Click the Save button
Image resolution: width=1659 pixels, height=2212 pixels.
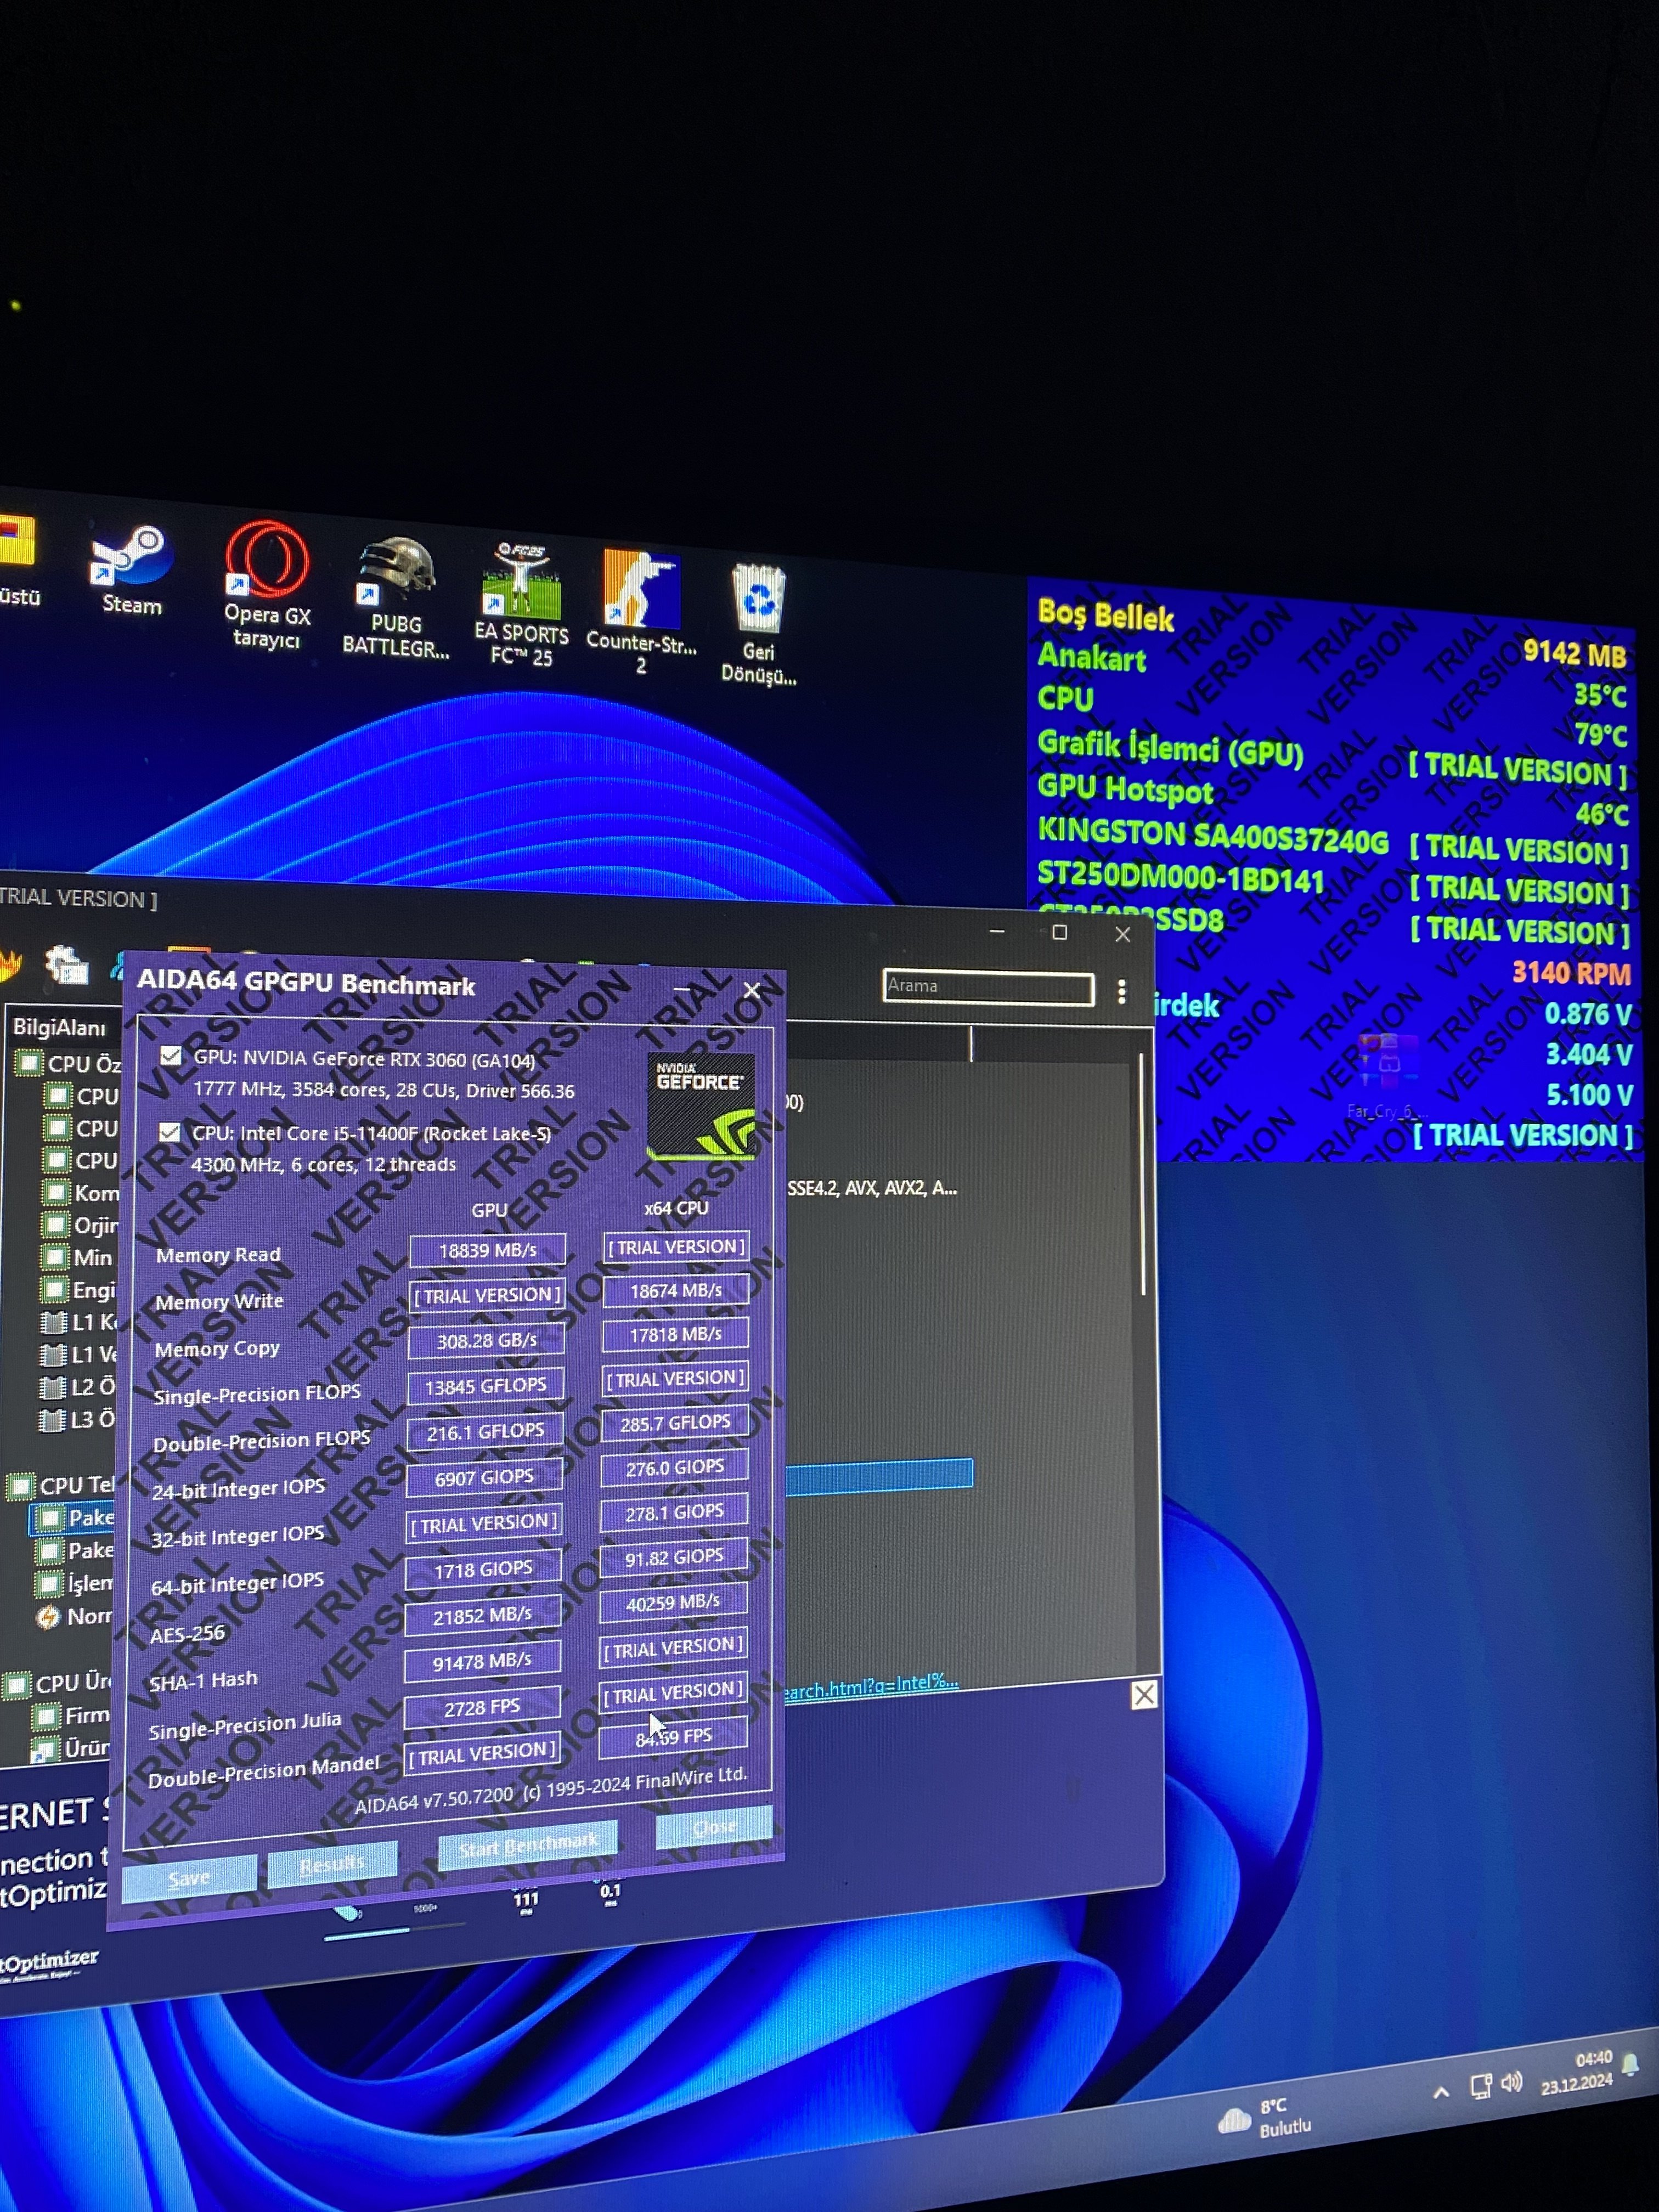coord(189,1877)
